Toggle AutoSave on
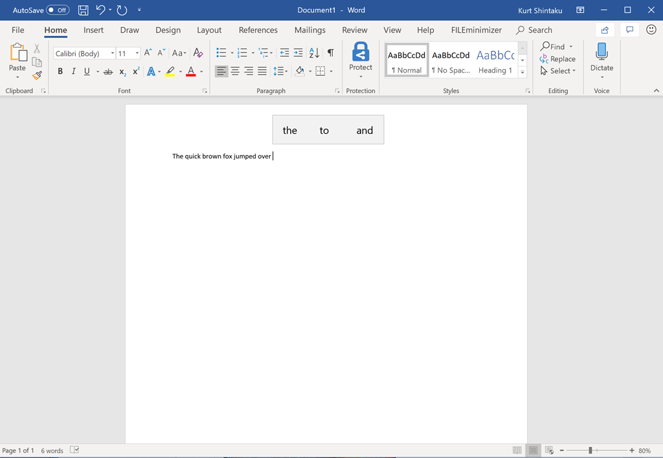Image resolution: width=663 pixels, height=458 pixels. [58, 10]
